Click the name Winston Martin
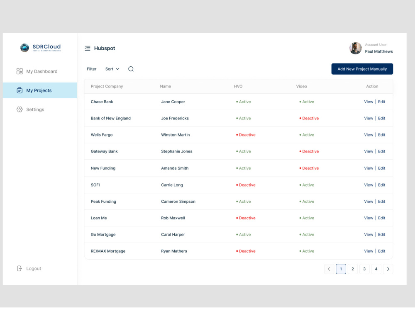 pyautogui.click(x=176, y=135)
